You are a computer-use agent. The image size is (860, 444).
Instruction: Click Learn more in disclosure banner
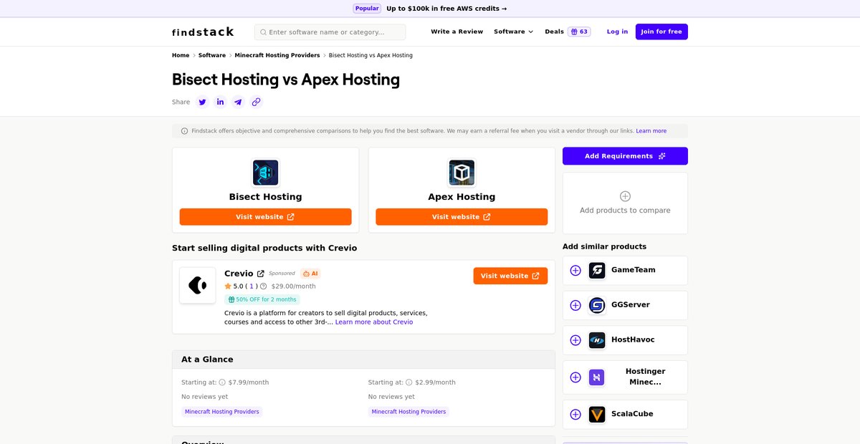651,131
